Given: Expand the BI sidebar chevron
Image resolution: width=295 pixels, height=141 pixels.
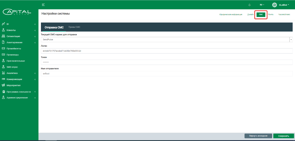Looking at the screenshot, I should tap(35, 24).
